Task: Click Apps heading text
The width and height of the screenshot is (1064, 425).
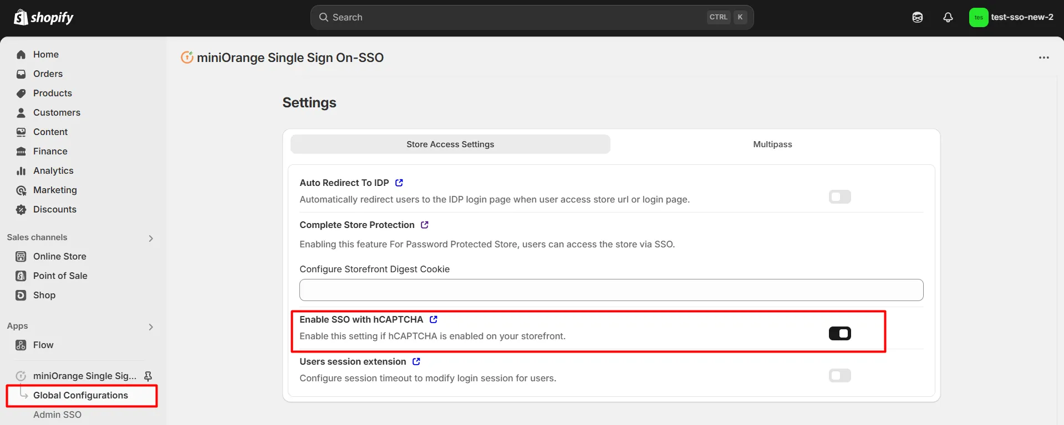Action: point(17,326)
